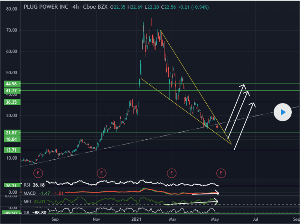The width and height of the screenshot is (300, 224).
Task: Click the earnings E marker near March
Action: coord(171,173)
